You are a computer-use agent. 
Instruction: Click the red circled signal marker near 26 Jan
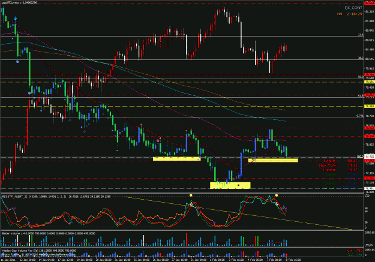click(158, 141)
